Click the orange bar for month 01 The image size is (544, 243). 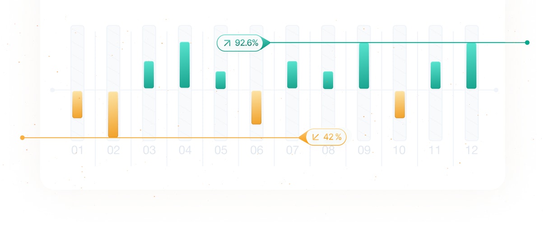[x=77, y=105]
